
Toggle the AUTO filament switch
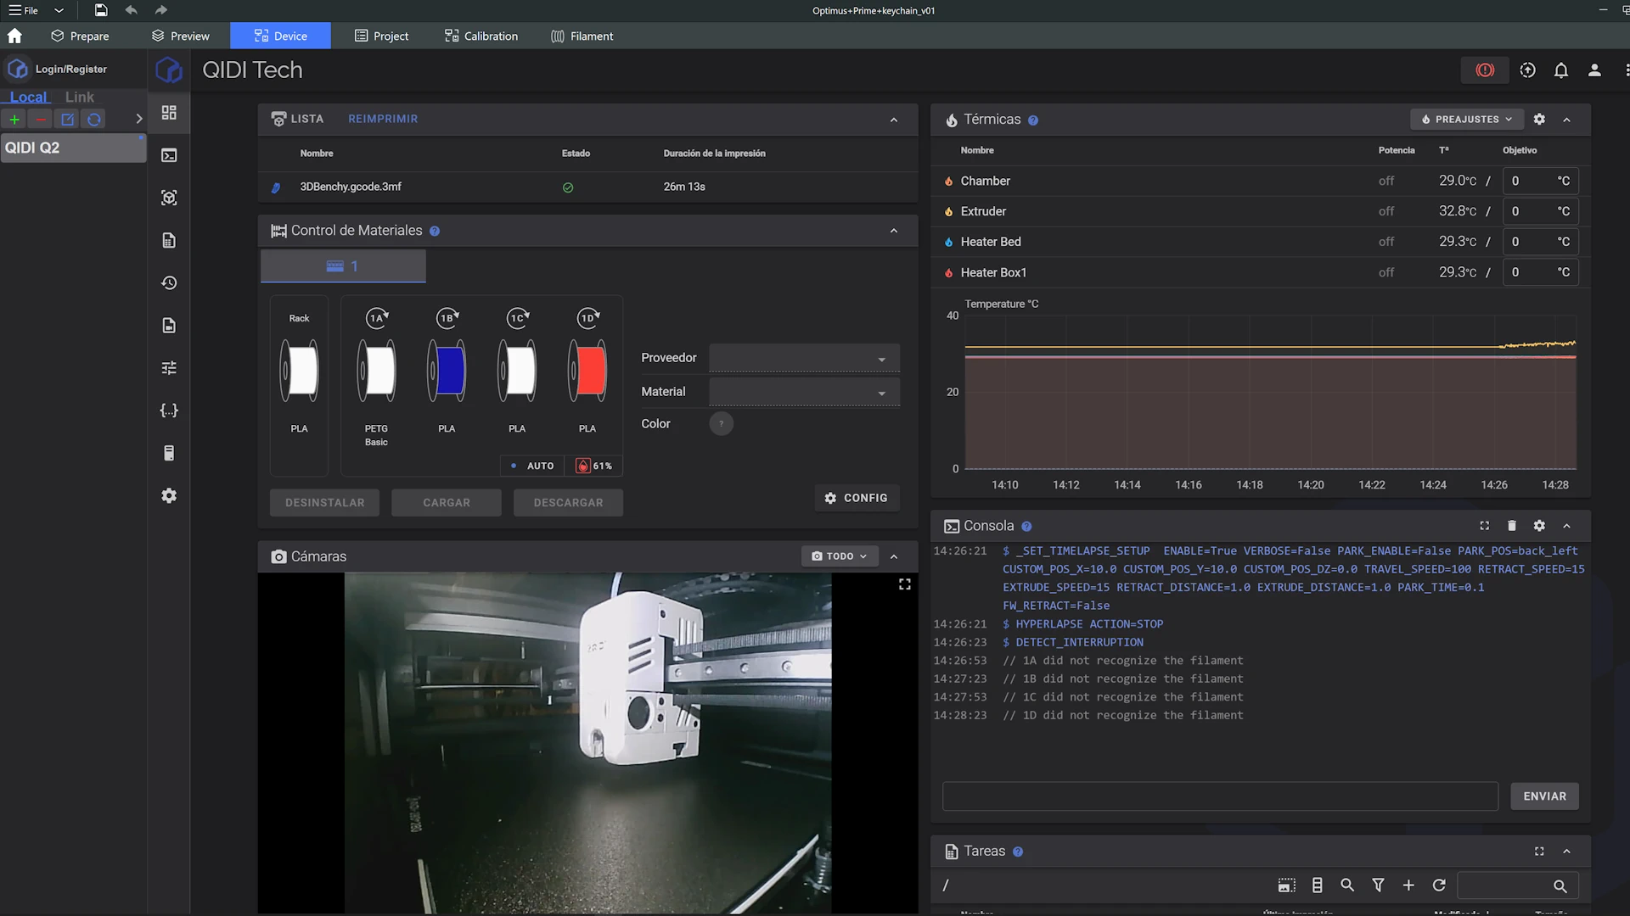click(531, 466)
